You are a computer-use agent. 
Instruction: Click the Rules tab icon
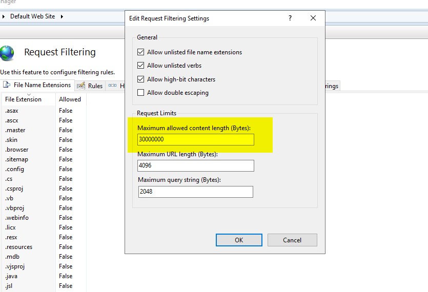(82, 86)
